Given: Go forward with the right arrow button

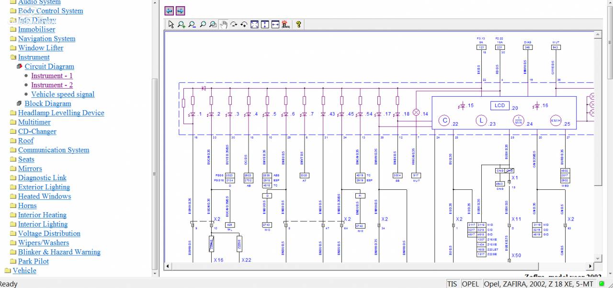Looking at the screenshot, I should [180, 11].
